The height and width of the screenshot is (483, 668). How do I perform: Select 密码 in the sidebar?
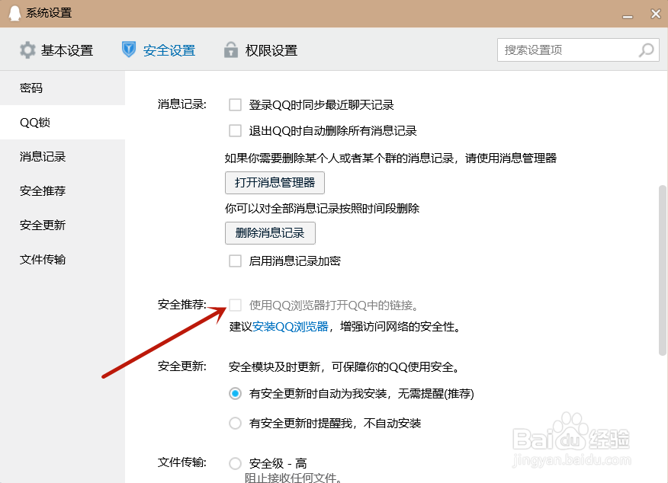coord(63,88)
